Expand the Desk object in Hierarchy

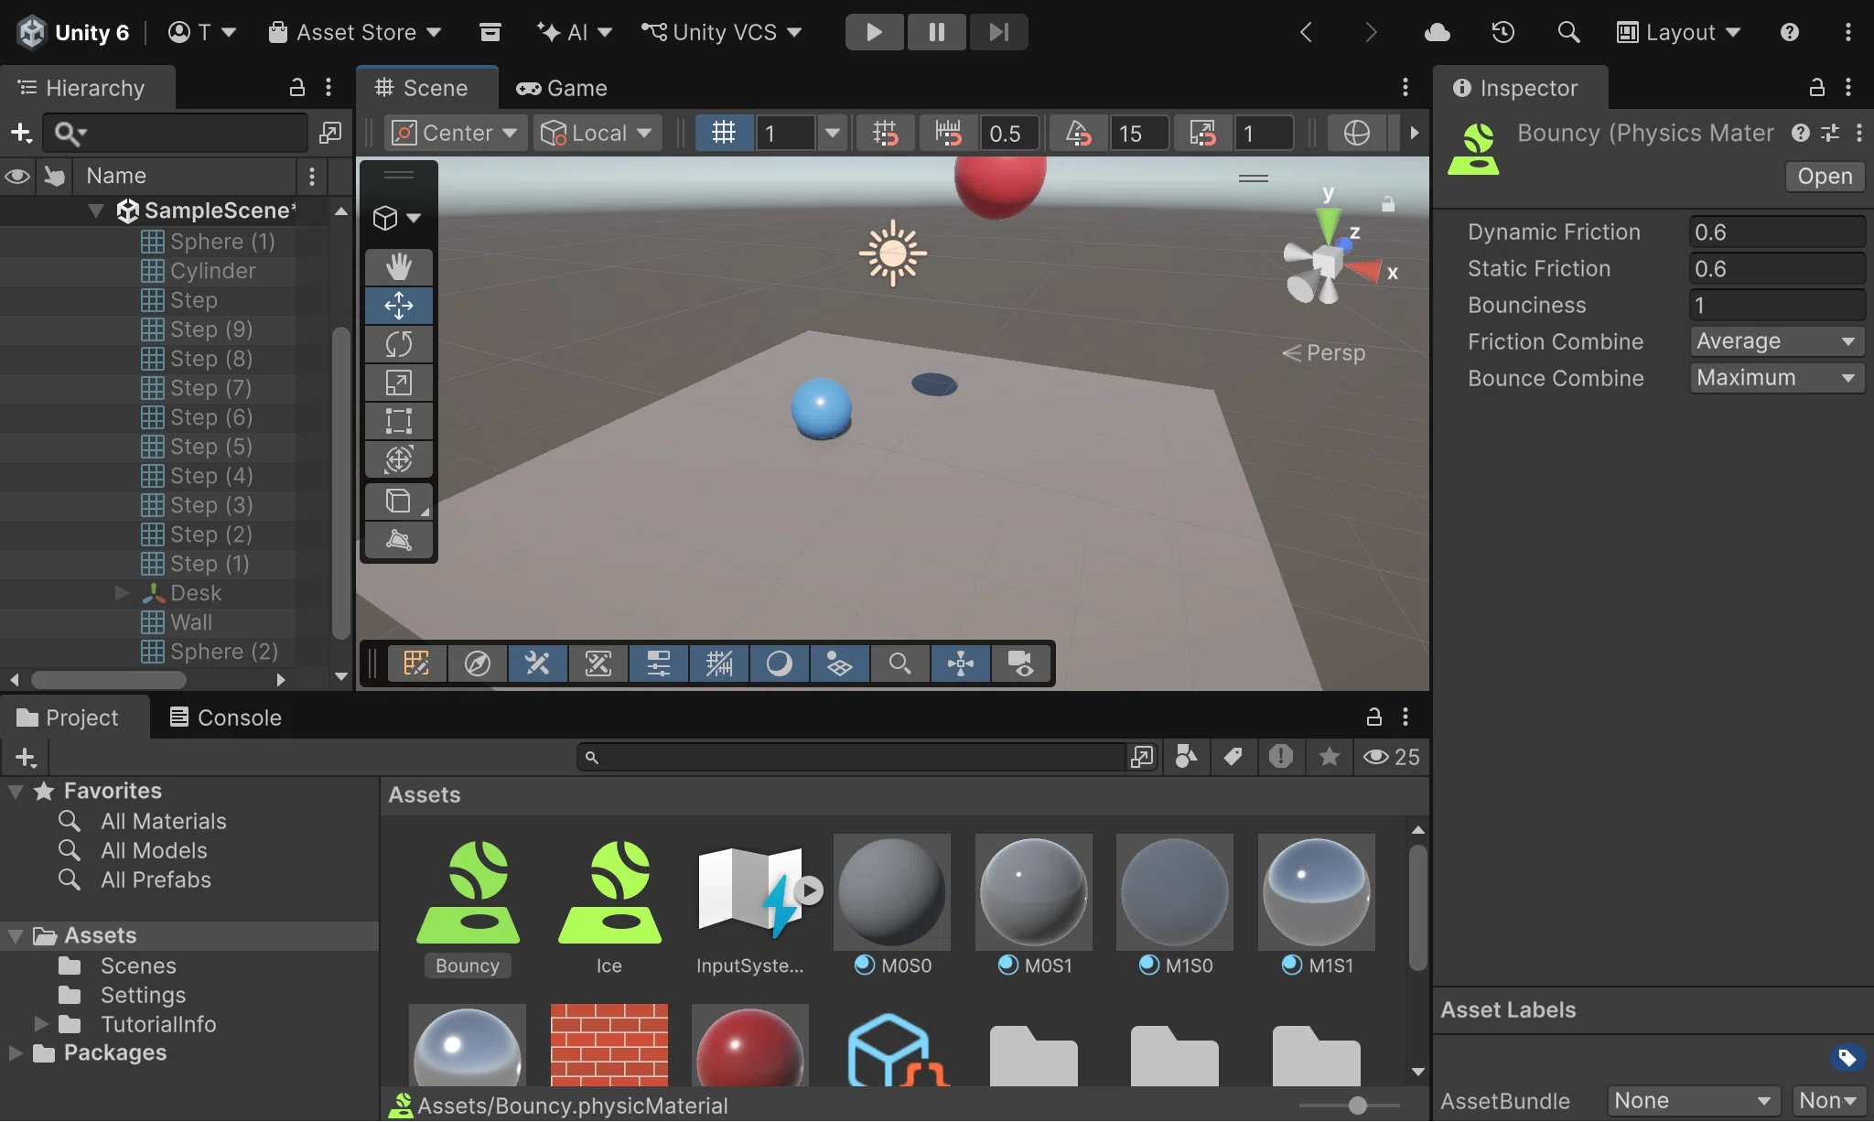(x=122, y=593)
